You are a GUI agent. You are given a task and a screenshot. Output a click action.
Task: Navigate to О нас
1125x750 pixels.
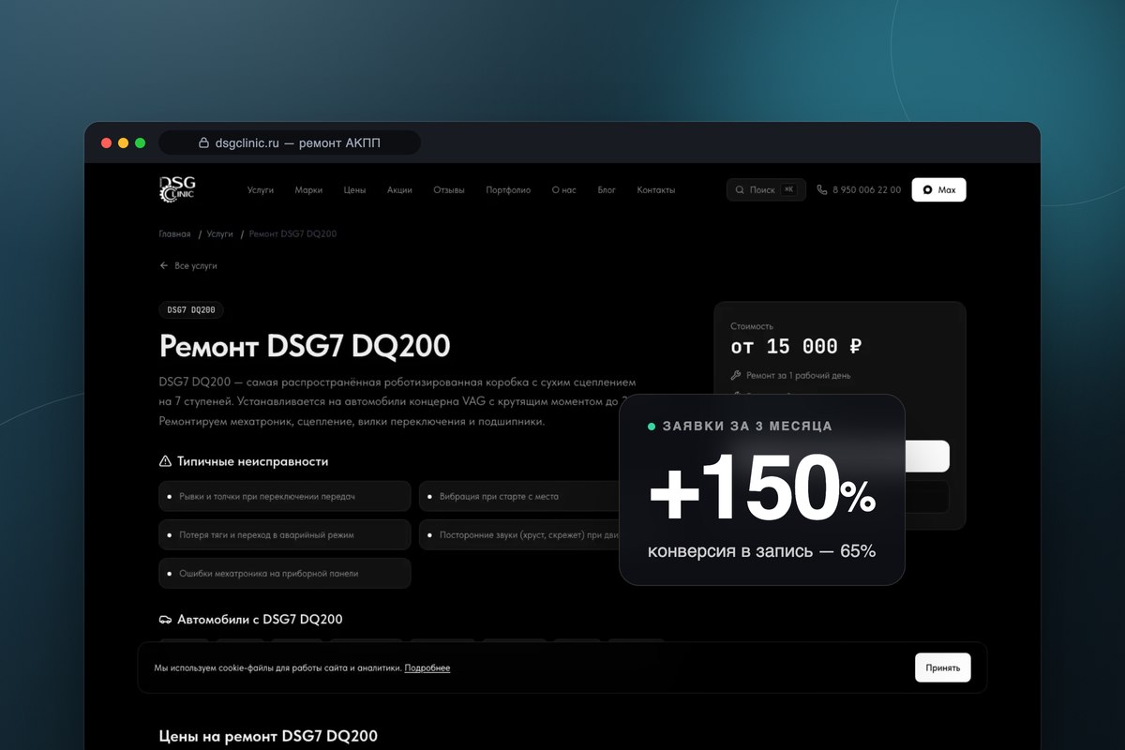[x=564, y=190]
